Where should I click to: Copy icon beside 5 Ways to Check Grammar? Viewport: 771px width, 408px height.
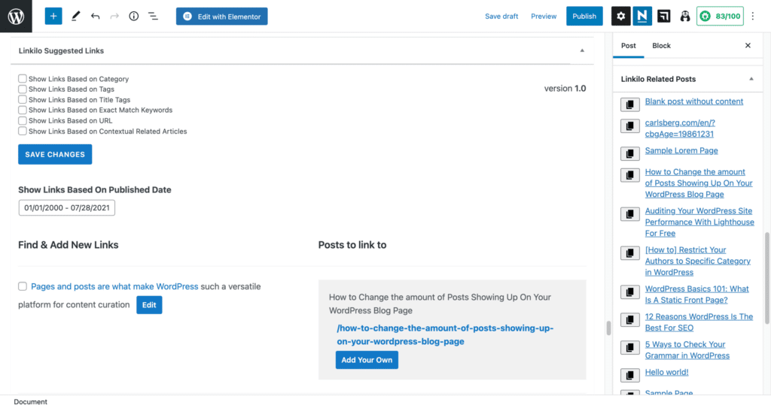tap(630, 347)
